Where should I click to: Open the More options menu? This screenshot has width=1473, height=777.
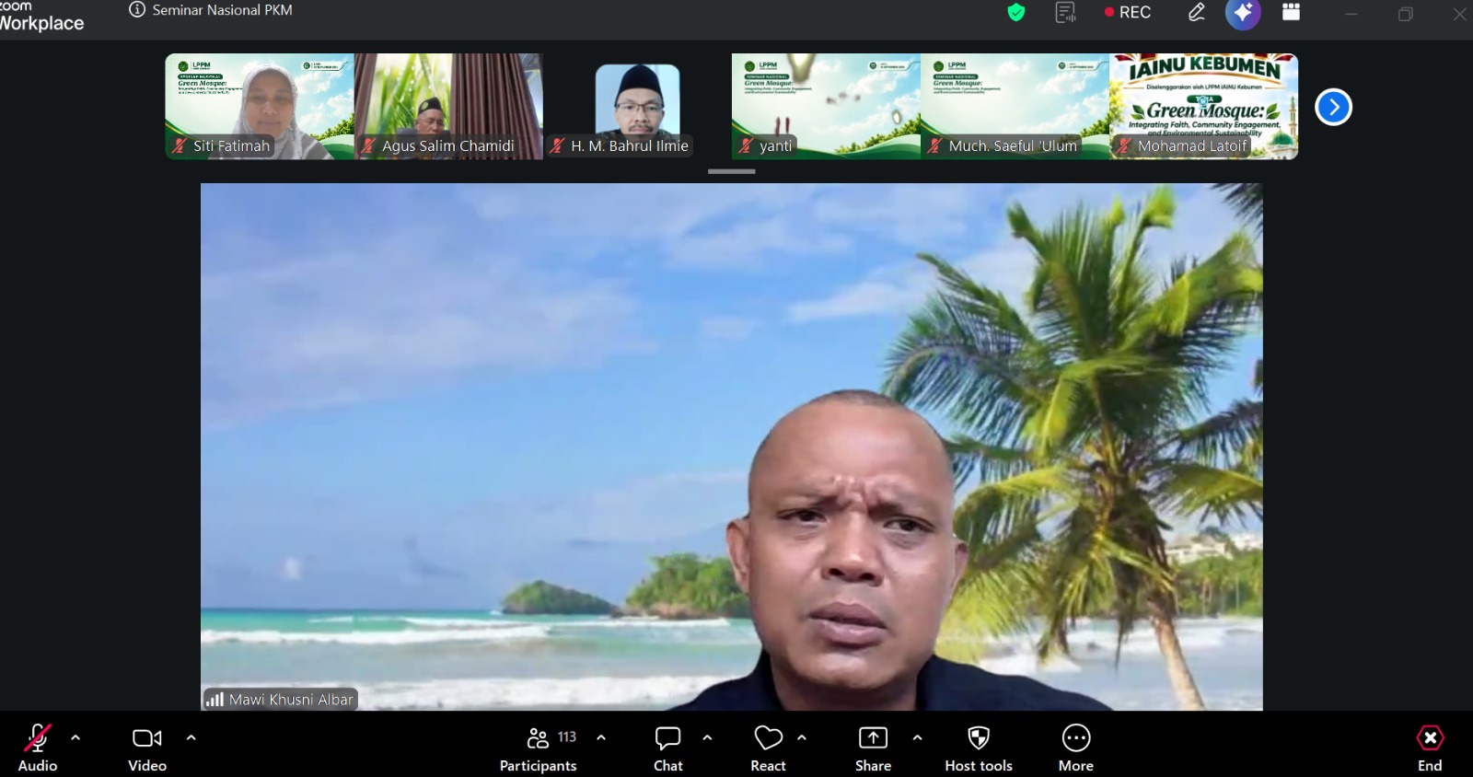pos(1076,748)
